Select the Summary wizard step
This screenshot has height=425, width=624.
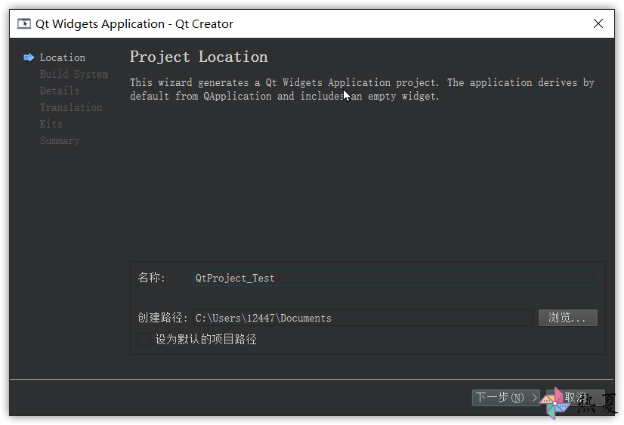(x=60, y=141)
